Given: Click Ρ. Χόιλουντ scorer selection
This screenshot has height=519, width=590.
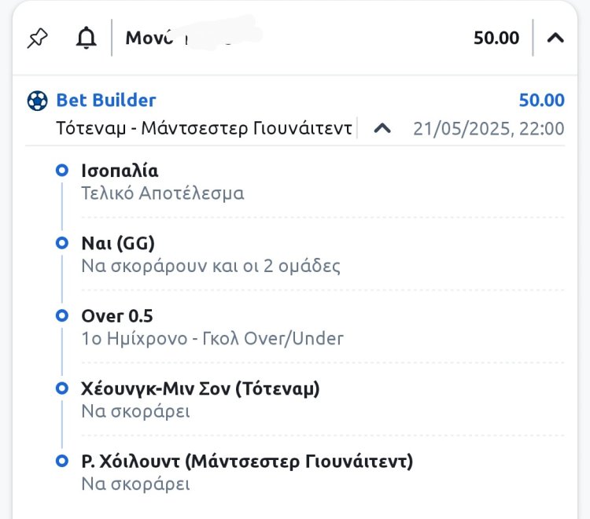Looking at the screenshot, I should click(x=247, y=461).
